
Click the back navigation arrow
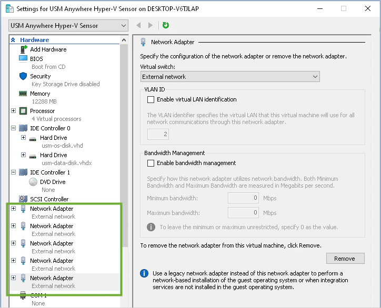tap(139, 25)
